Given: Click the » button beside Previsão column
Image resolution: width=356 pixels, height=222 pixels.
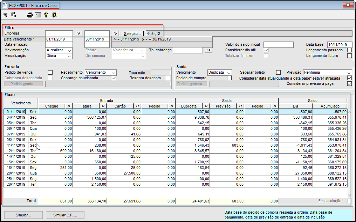Looking at the screenshot, I should (240, 106).
